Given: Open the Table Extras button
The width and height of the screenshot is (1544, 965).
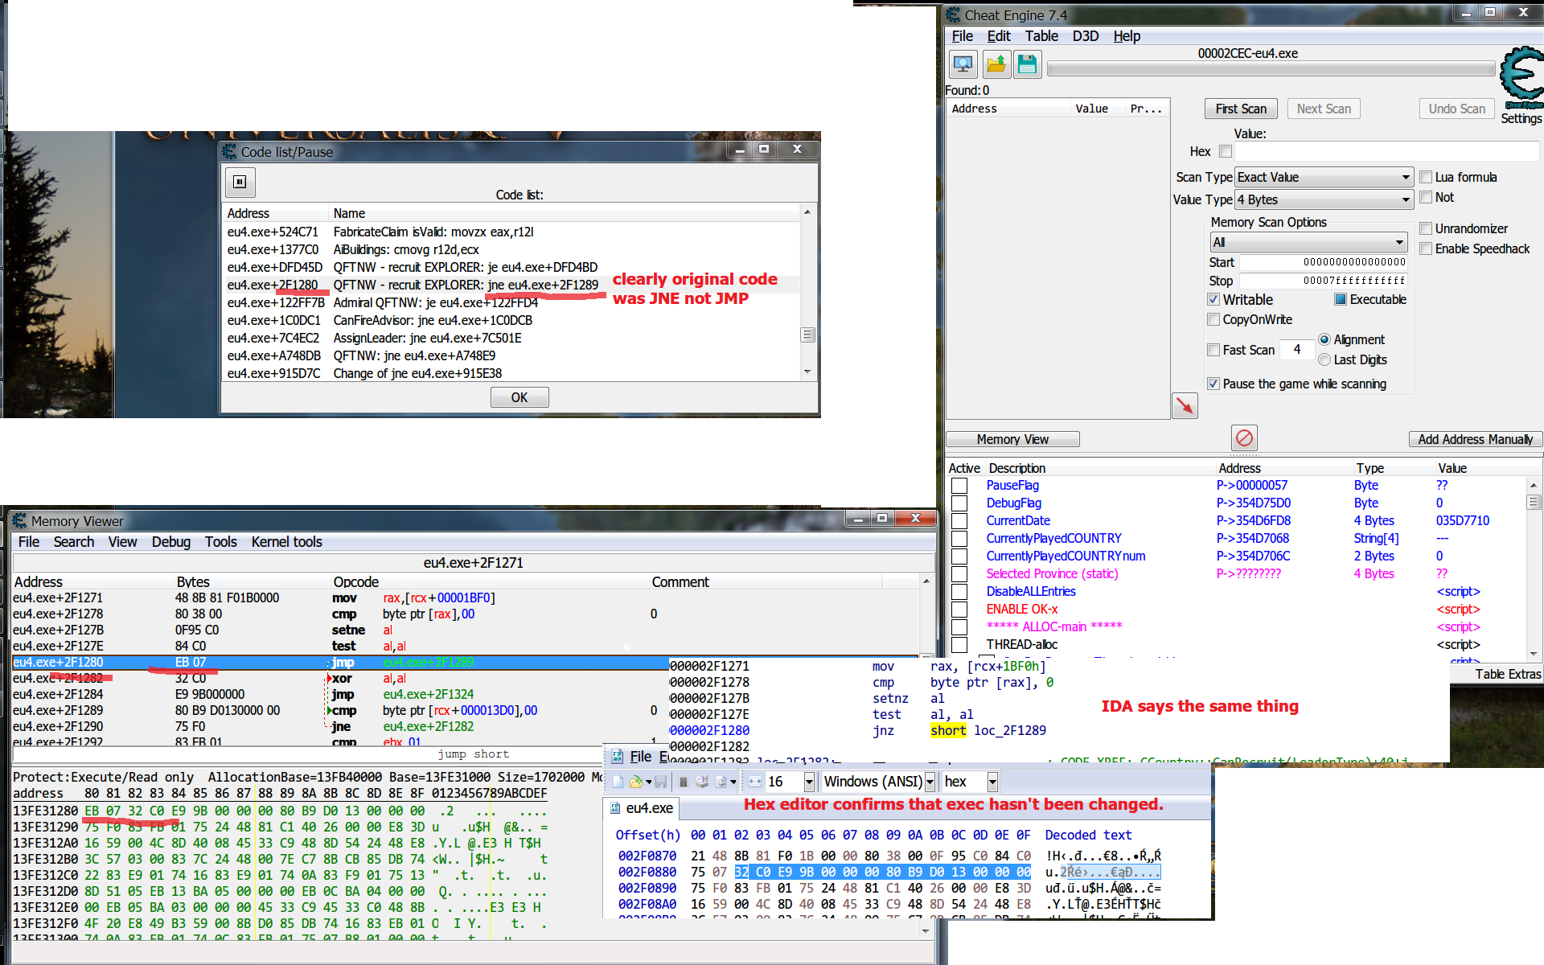Looking at the screenshot, I should (x=1507, y=674).
